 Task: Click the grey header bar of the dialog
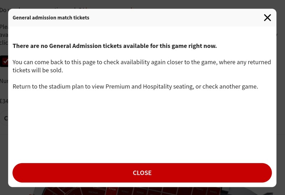[x=164, y=18]
